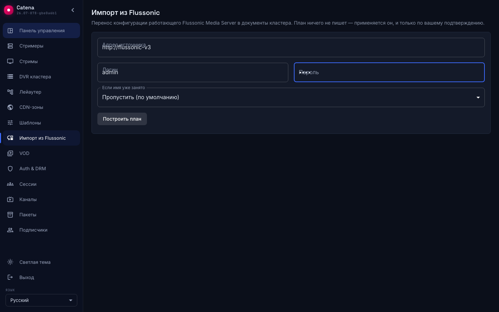Click the Пропустить dropdown arrow
The width and height of the screenshot is (499, 312).
coord(478,97)
